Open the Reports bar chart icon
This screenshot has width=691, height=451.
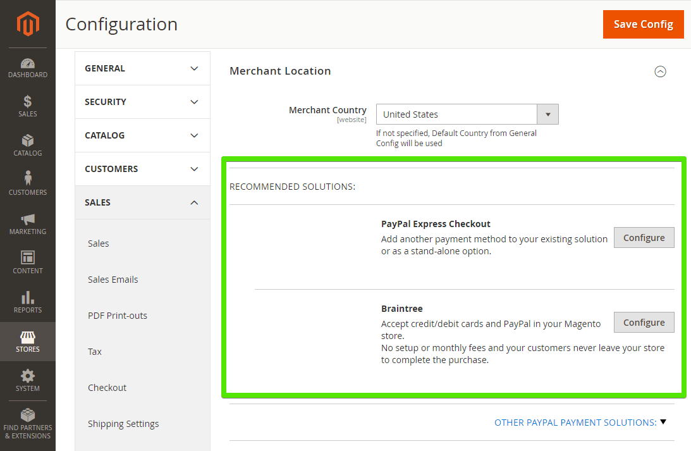click(28, 302)
